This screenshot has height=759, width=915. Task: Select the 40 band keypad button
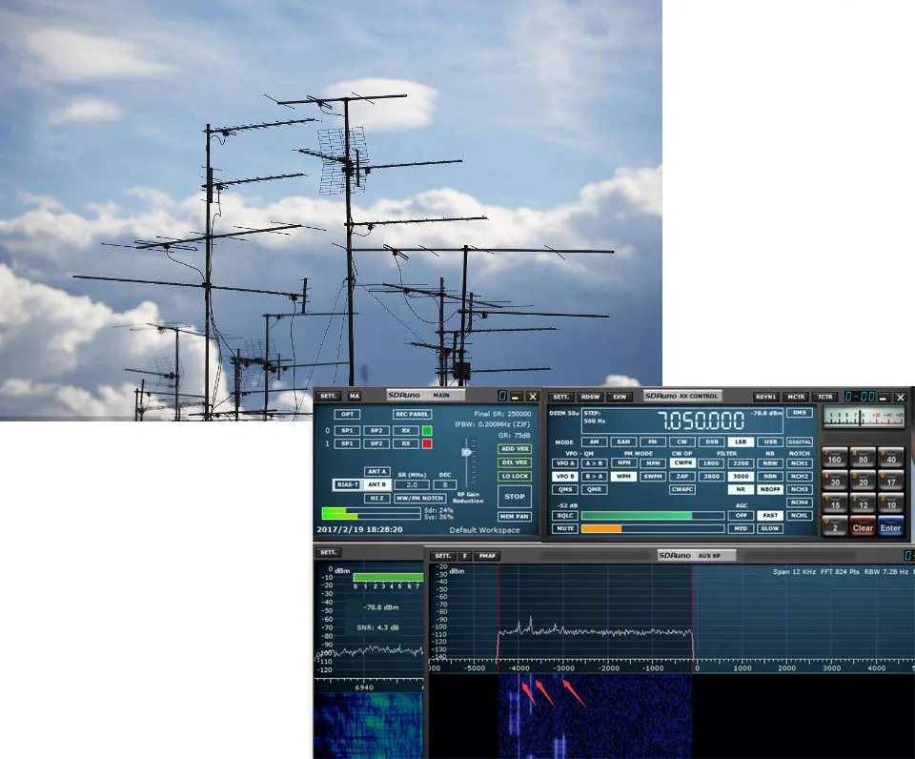891,458
